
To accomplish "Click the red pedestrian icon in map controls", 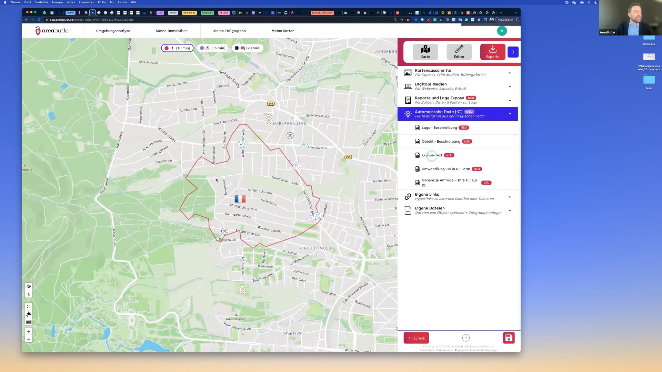I will (29, 294).
